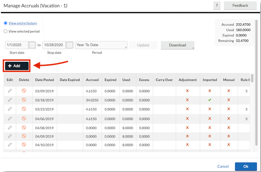Sort by Carry Over column header
The width and height of the screenshot is (261, 172).
(164, 80)
